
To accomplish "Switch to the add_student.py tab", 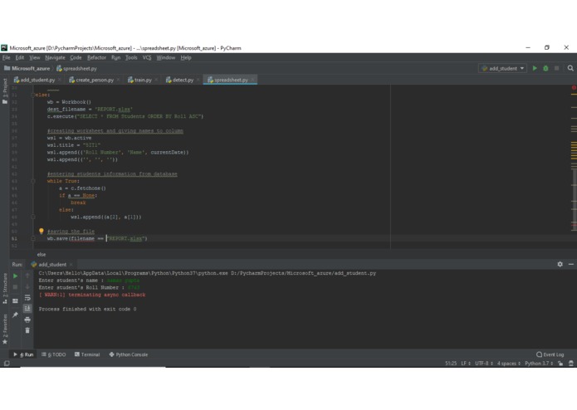I will pyautogui.click(x=37, y=80).
